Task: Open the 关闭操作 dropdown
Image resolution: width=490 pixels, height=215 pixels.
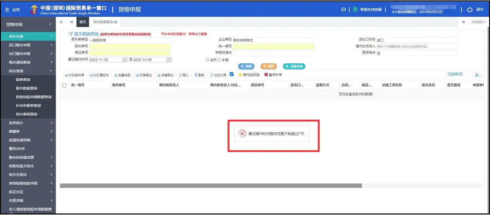Action: pyautogui.click(x=479, y=22)
